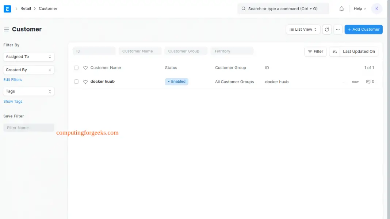Like the docker huub customer heart icon
The width and height of the screenshot is (390, 219).
(85, 82)
